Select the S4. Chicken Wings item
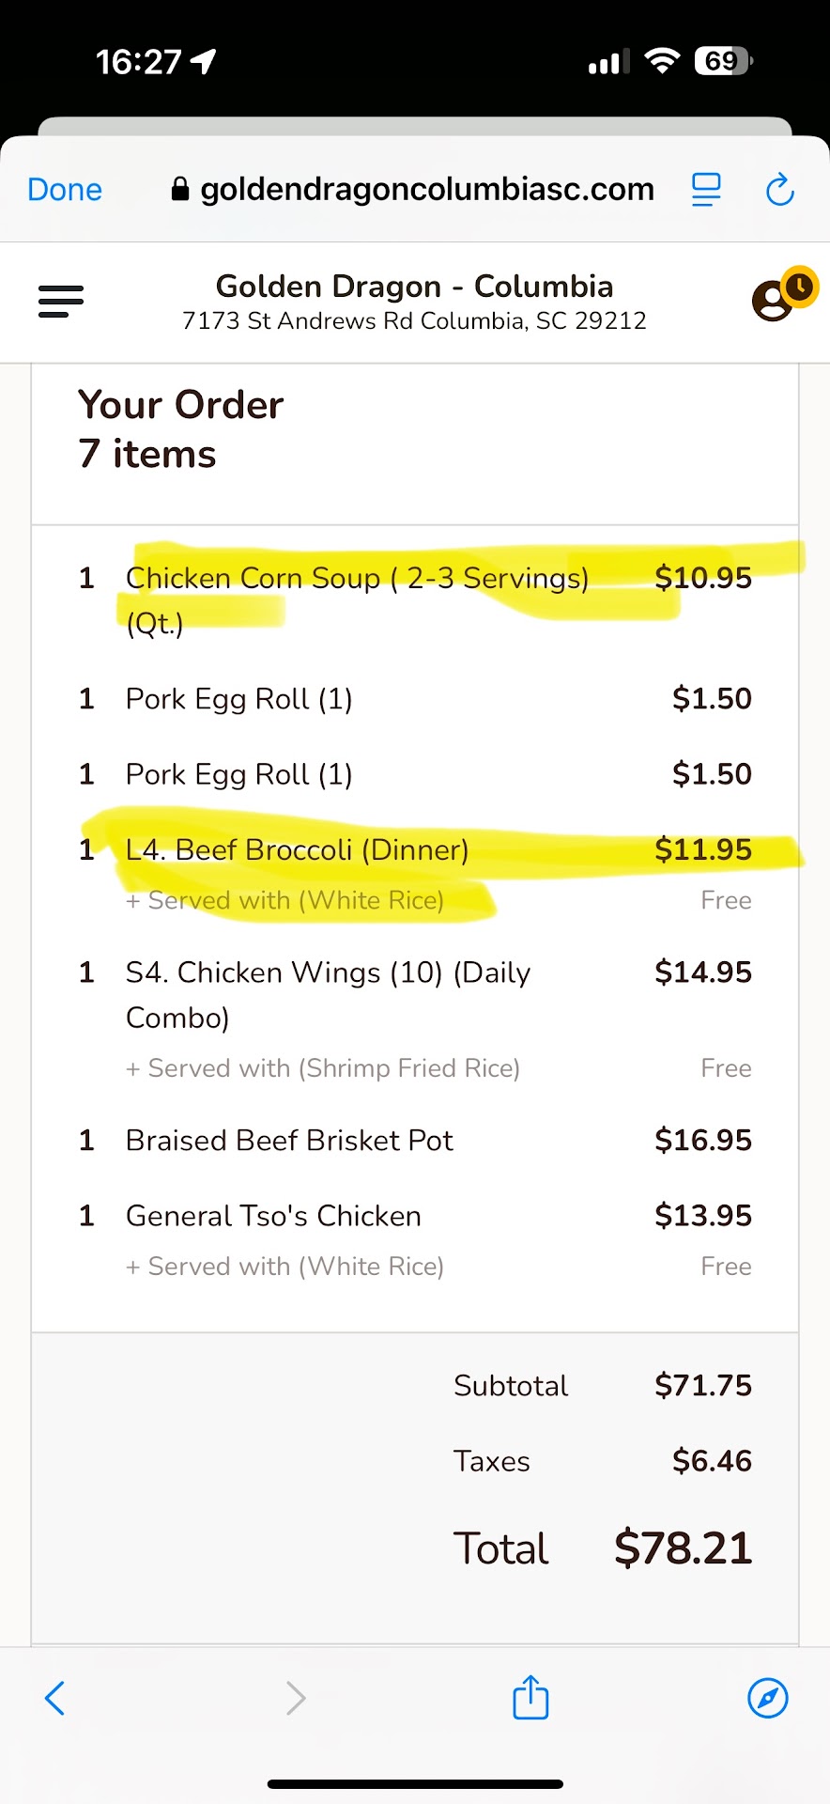Screen dimensions: 830x1804 click(328, 973)
